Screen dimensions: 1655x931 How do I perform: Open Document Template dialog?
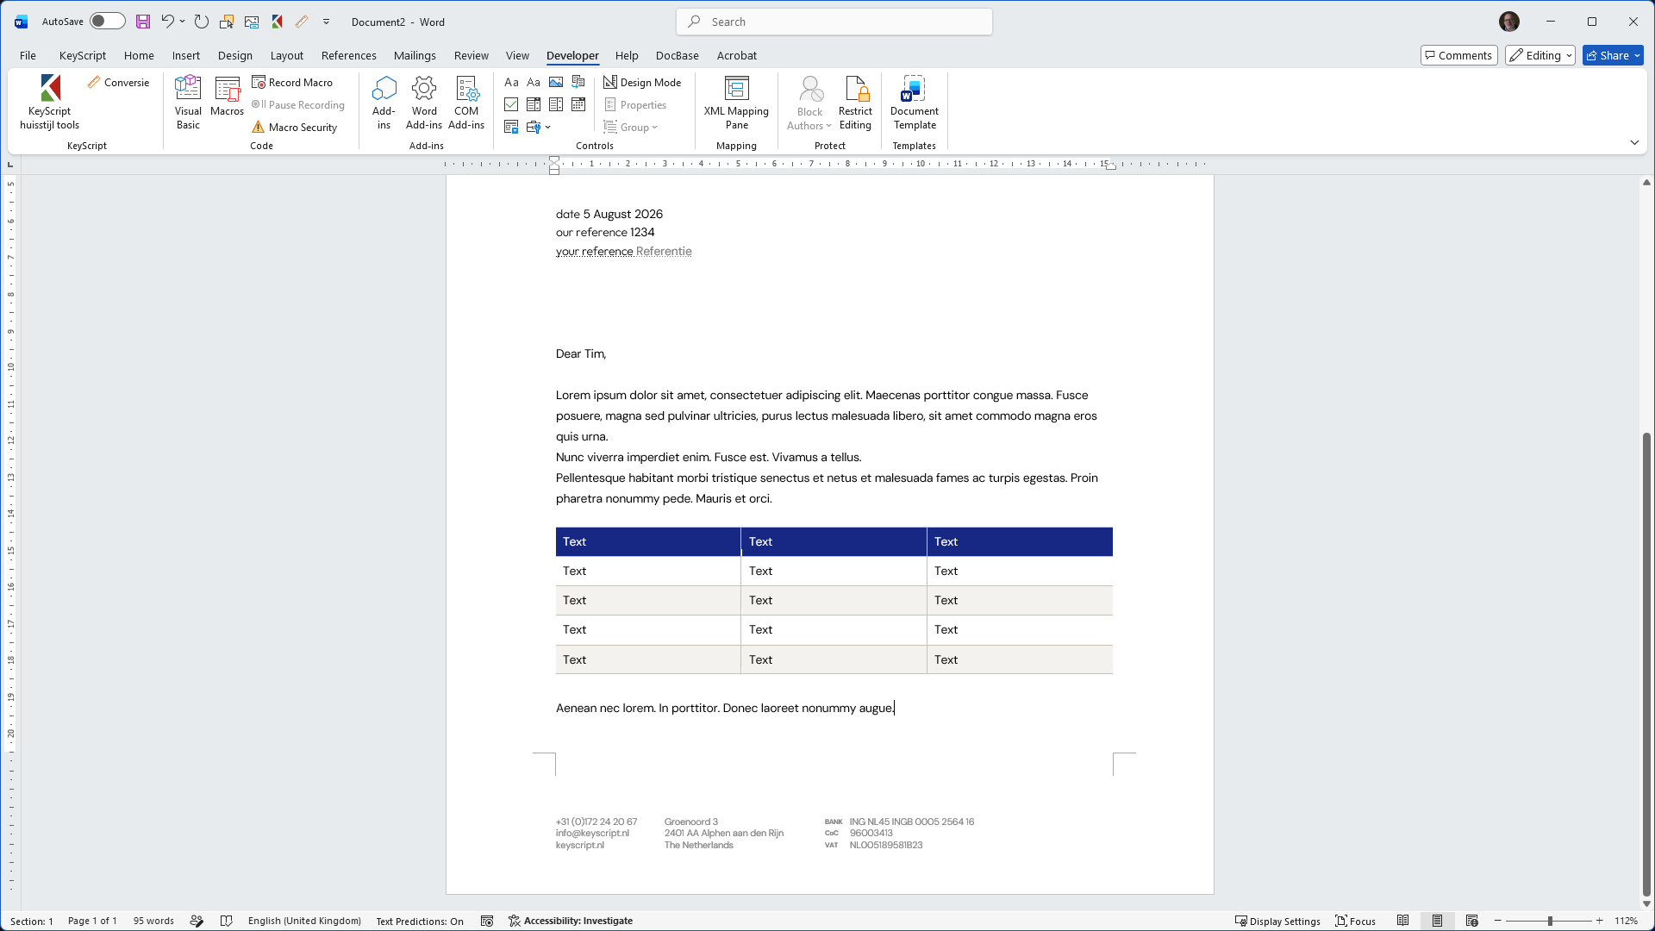point(915,103)
